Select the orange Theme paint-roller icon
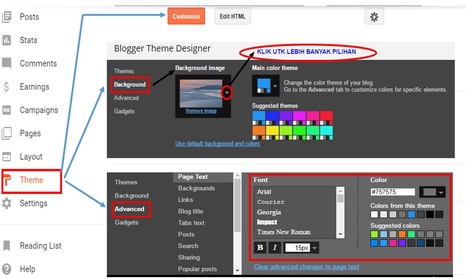Viewport: 466px width, 279px height. 7,180
